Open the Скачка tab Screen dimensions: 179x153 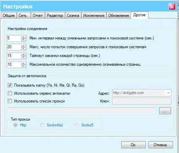(73, 15)
